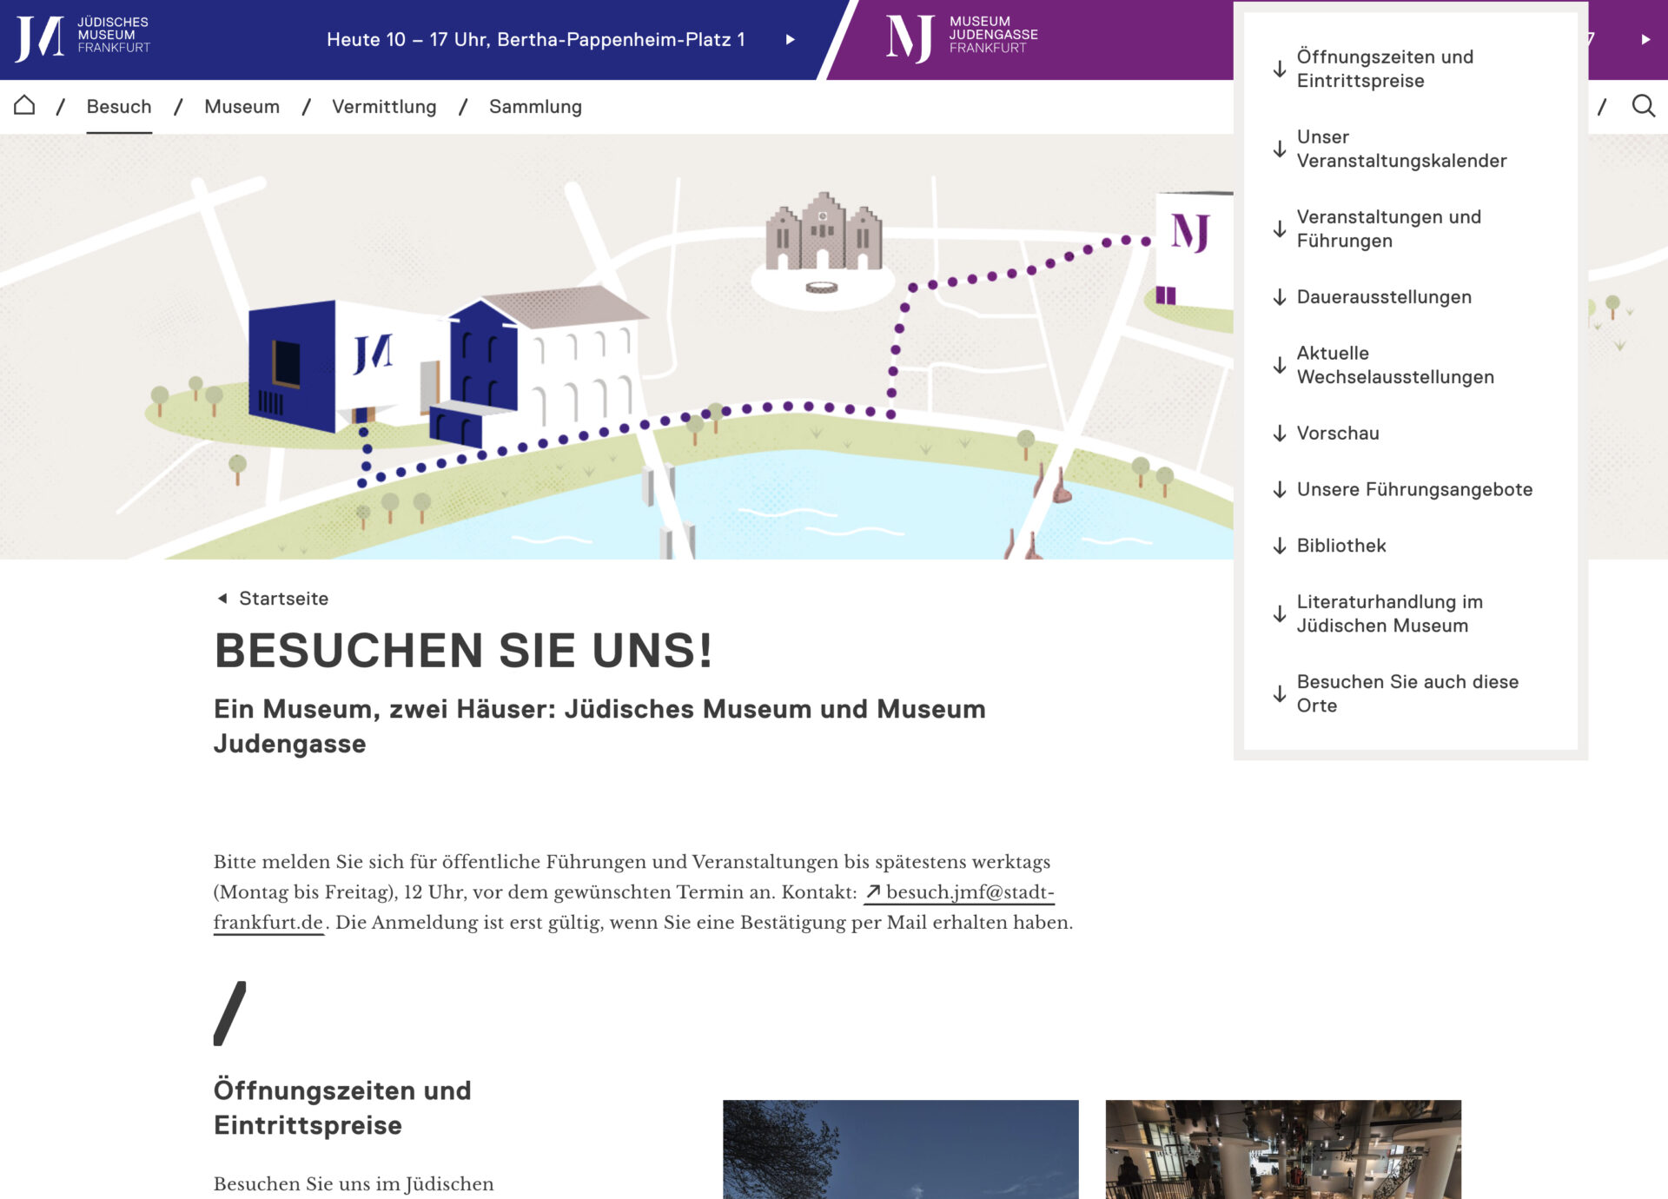Open the museum interior photo thumbnail
Viewport: 1668px width, 1199px height.
(1283, 1149)
